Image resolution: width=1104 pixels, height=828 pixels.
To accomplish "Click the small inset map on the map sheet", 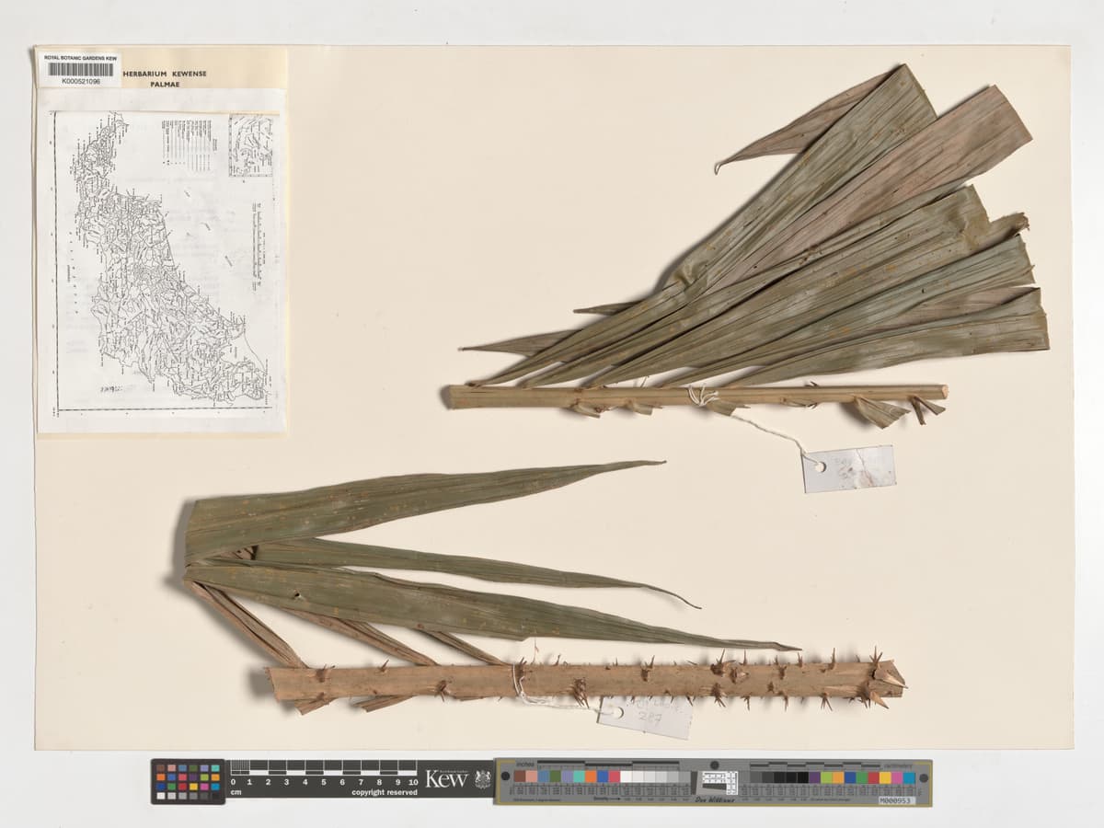I will (x=251, y=144).
